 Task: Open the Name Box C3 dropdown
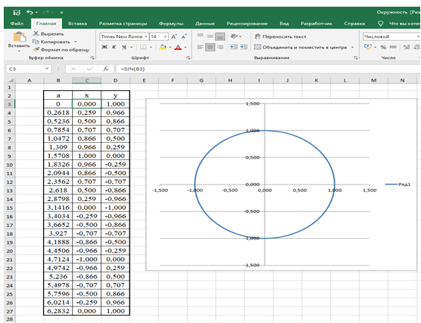coord(47,69)
